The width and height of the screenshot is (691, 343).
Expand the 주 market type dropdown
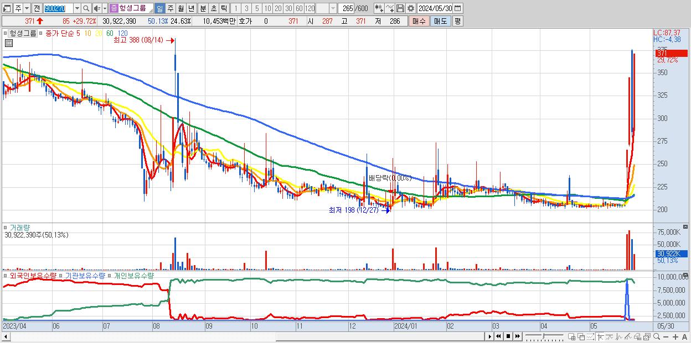[27, 8]
